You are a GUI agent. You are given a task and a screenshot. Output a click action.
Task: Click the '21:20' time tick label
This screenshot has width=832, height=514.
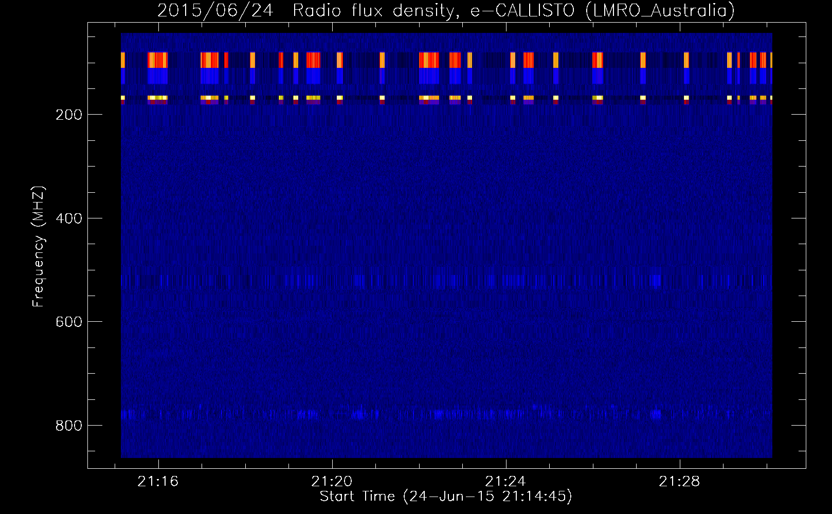tap(332, 482)
